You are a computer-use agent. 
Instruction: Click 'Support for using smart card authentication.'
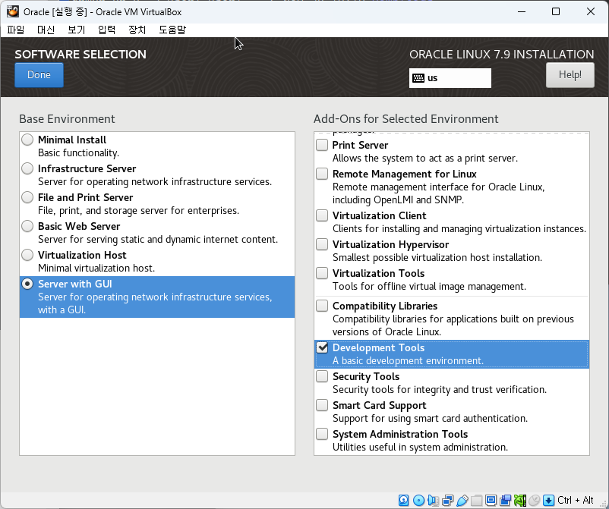point(430,418)
